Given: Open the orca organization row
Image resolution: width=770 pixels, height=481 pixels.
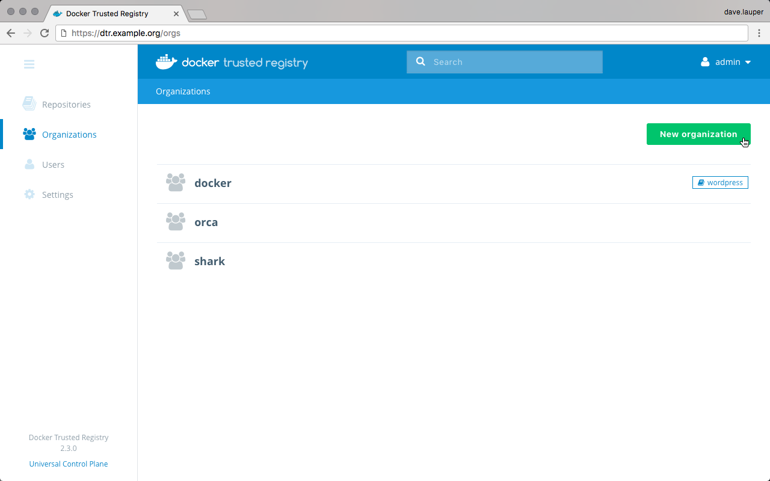Looking at the screenshot, I should click(x=206, y=222).
